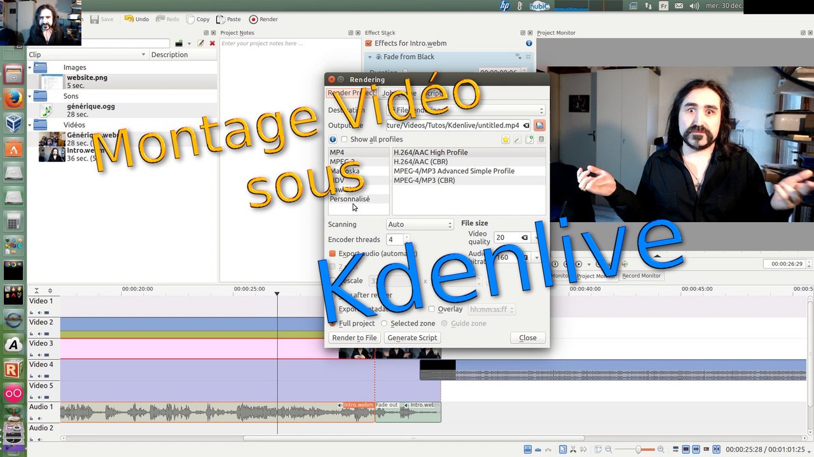Open the Scanning Auto dropdown
The image size is (814, 457).
pos(420,224)
